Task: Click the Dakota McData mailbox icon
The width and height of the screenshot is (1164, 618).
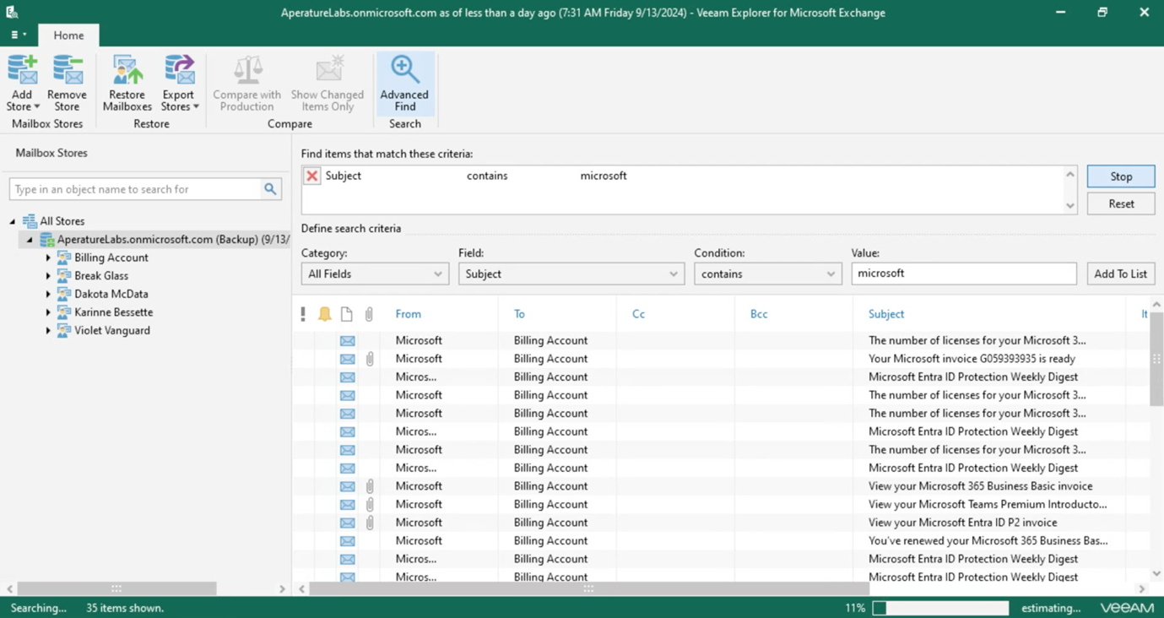Action: (x=63, y=294)
